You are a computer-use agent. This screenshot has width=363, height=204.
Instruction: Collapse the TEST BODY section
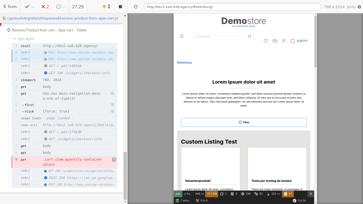point(26,39)
